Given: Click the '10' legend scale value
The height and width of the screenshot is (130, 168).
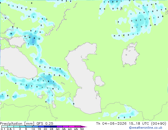Looking at the screenshot, I should click(x=33, y=129).
